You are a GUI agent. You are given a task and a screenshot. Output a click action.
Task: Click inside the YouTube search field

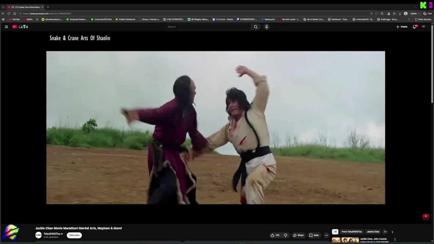click(208, 27)
